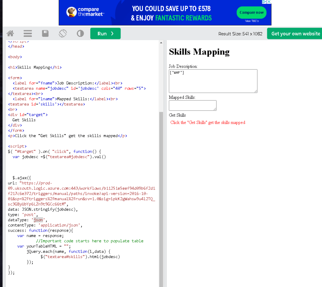
Task: Click the Result Size: 541 x 1082 text
Action: (x=240, y=34)
